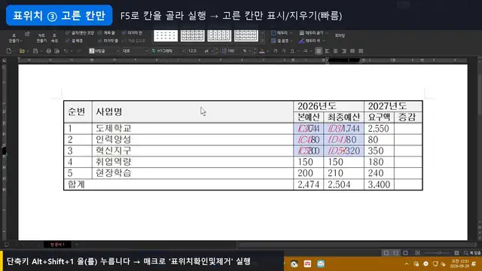Click the 2,550 요구액 cell
This screenshot has width=482, height=271.
pyautogui.click(x=379, y=129)
